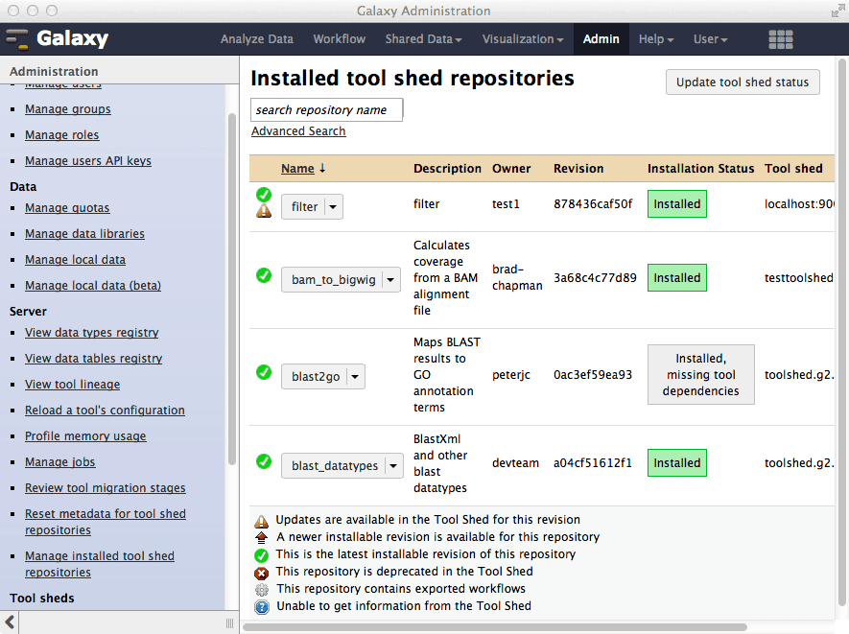Collapse the left panel with arrow icon
The height and width of the screenshot is (634, 849).
coord(11,622)
